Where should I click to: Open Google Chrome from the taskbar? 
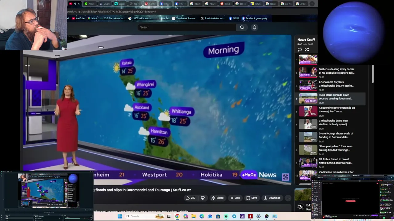click(177, 216)
